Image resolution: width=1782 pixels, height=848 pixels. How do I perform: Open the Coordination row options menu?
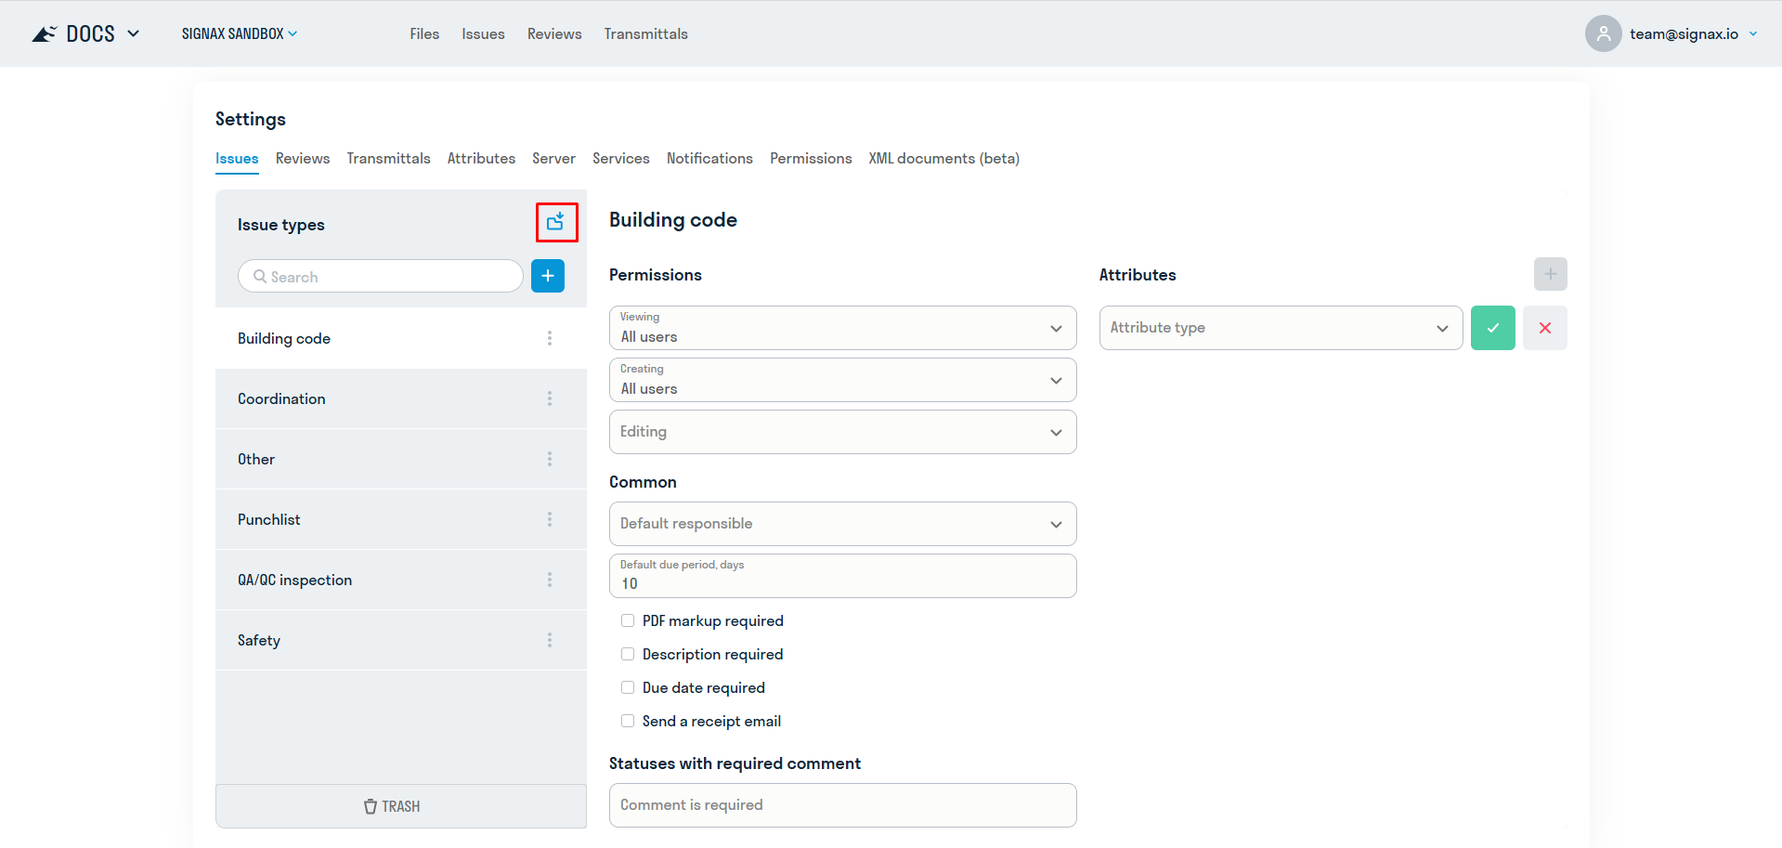click(x=550, y=398)
